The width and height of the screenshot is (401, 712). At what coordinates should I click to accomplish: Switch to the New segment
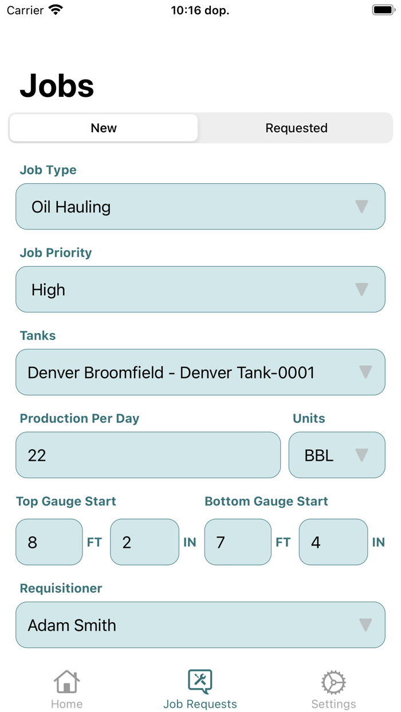click(104, 128)
